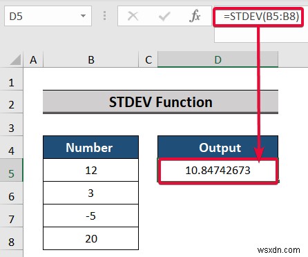Open the Insert Function fx icon
Image resolution: width=308 pixels, height=257 pixels.
click(195, 16)
